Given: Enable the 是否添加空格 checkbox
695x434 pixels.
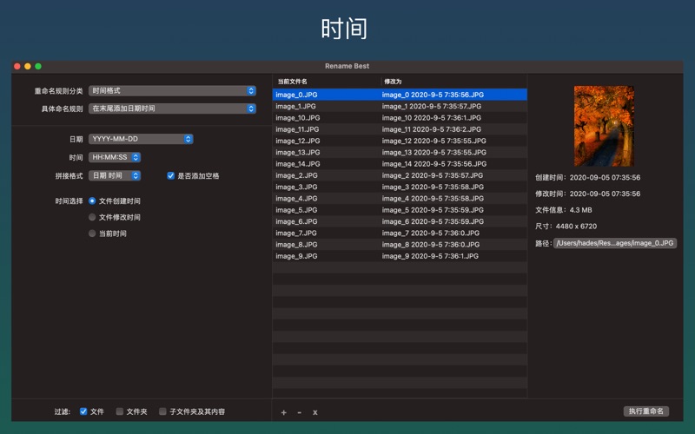Looking at the screenshot, I should 171,175.
